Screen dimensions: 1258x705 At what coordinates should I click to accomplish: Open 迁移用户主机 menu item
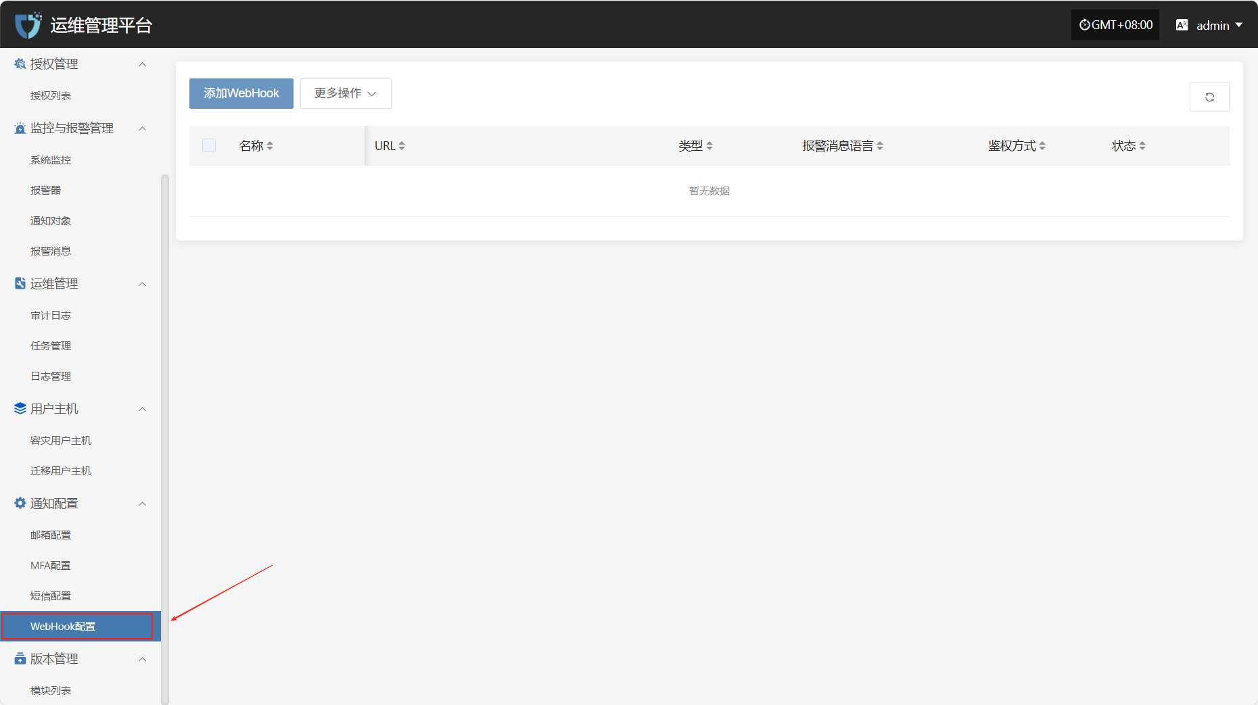(80, 471)
